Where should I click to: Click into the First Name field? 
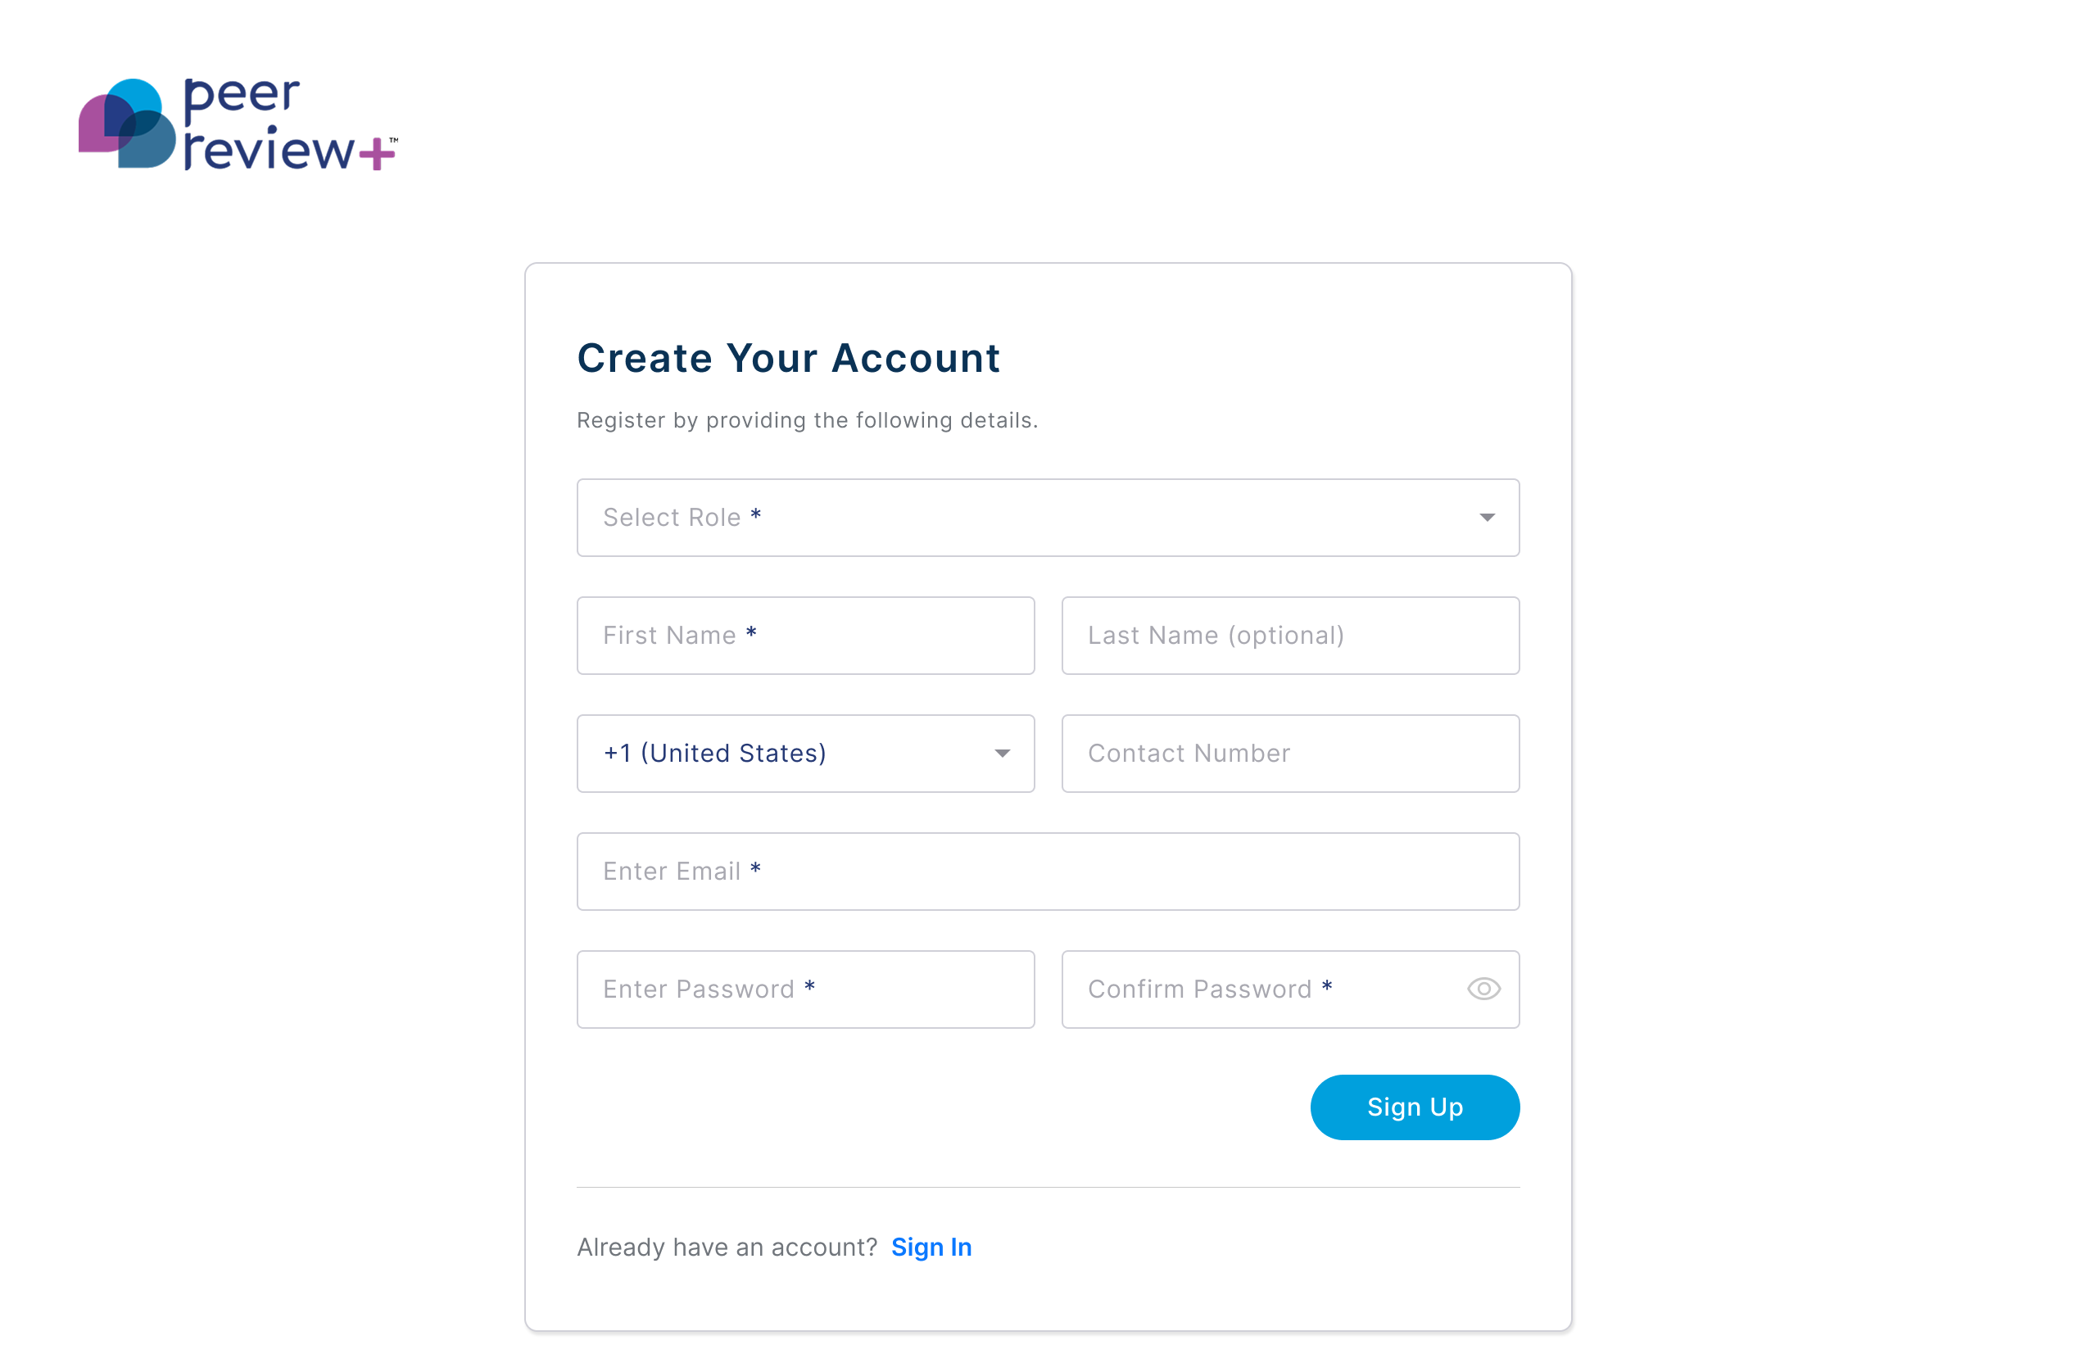804,636
